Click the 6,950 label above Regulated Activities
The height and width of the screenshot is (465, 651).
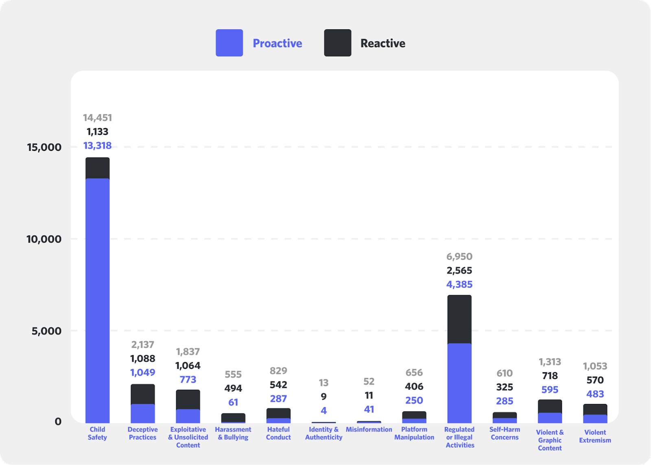tap(459, 257)
